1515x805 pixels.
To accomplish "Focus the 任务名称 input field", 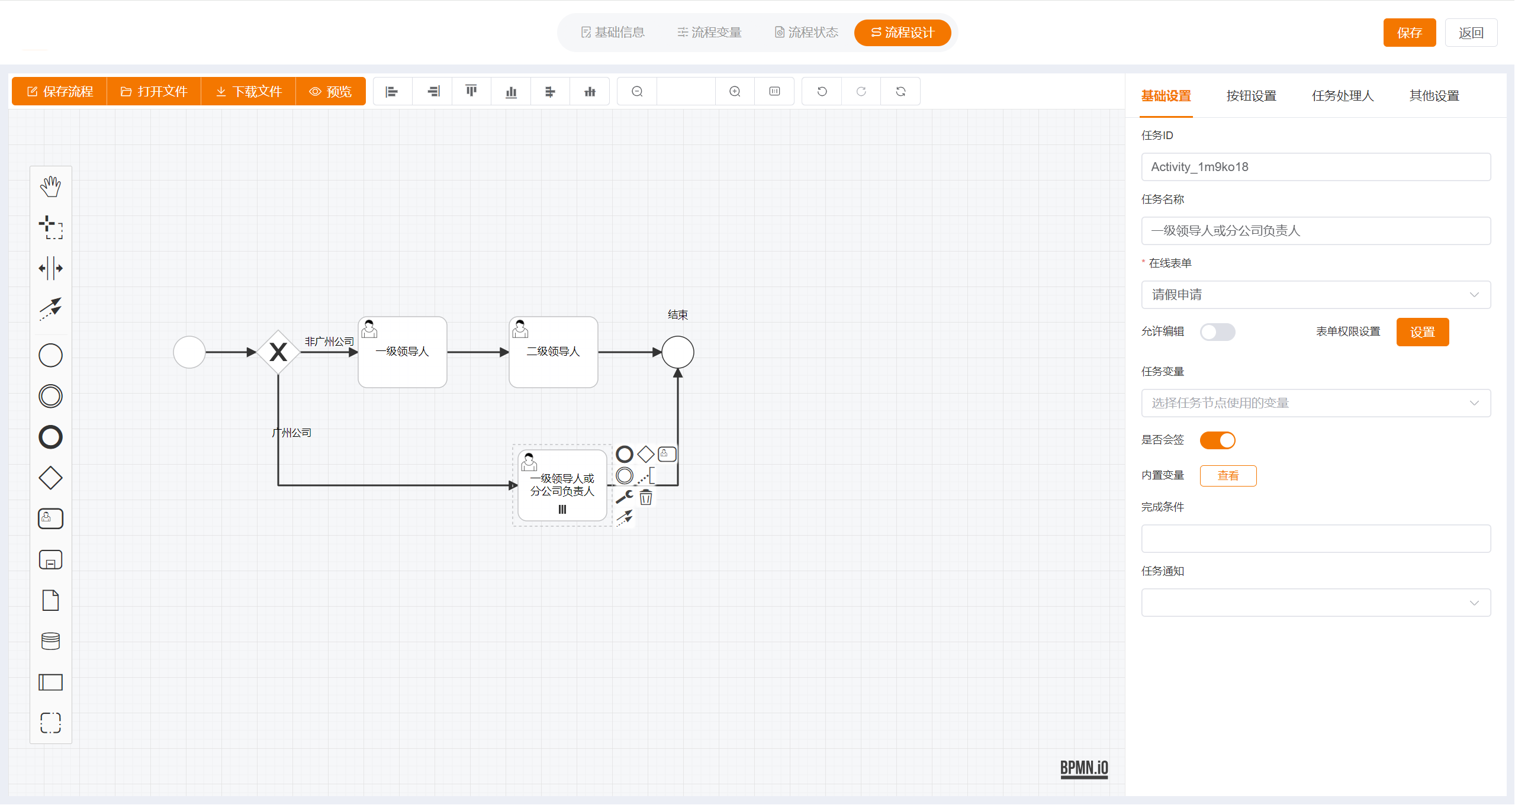I will [x=1315, y=231].
